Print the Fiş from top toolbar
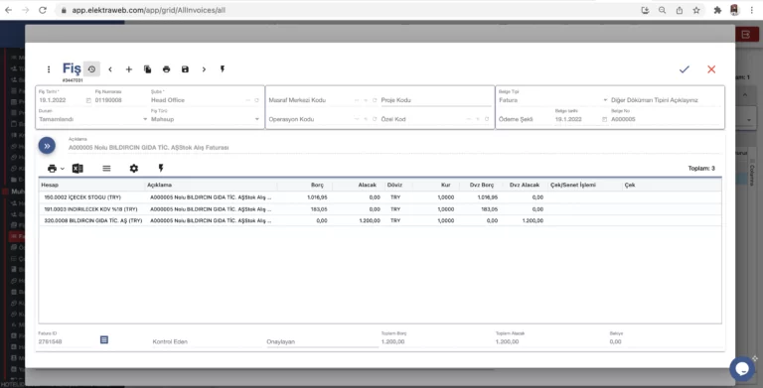This screenshot has width=763, height=388. [x=167, y=69]
